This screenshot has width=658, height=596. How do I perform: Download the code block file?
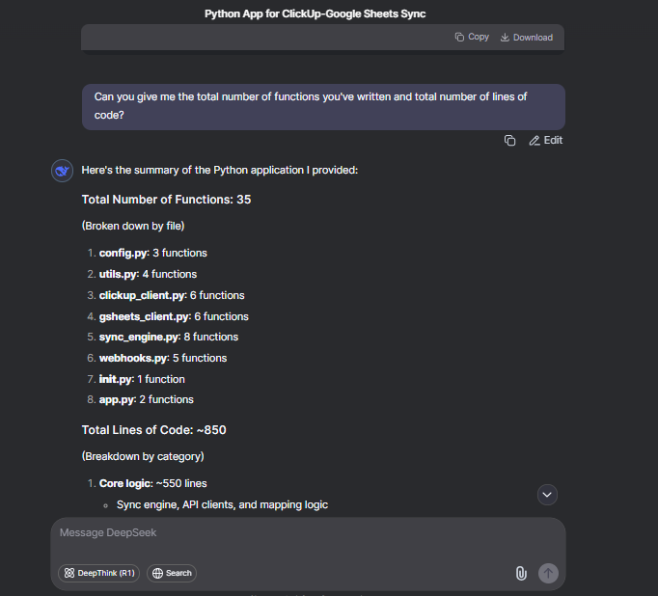(527, 38)
